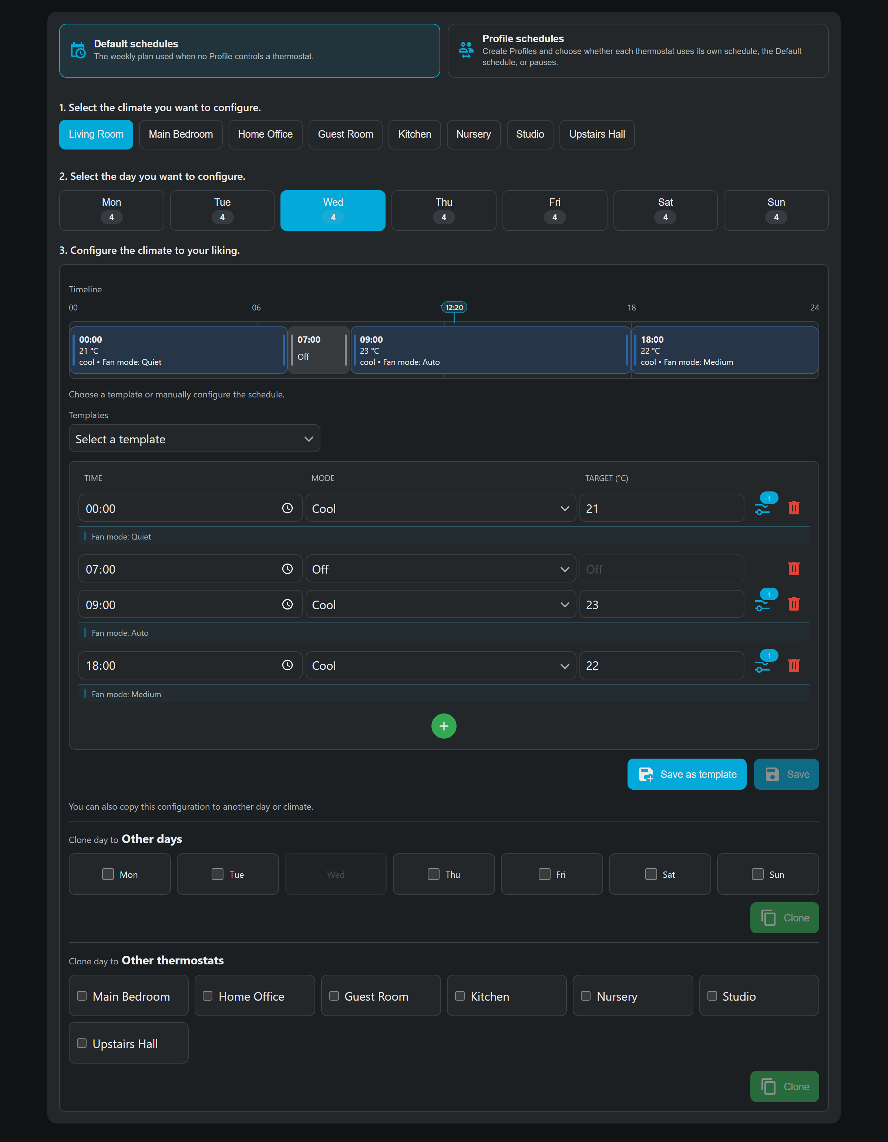888x1142 pixels.
Task: Open clock picker for 07:00 time
Action: tap(287, 569)
